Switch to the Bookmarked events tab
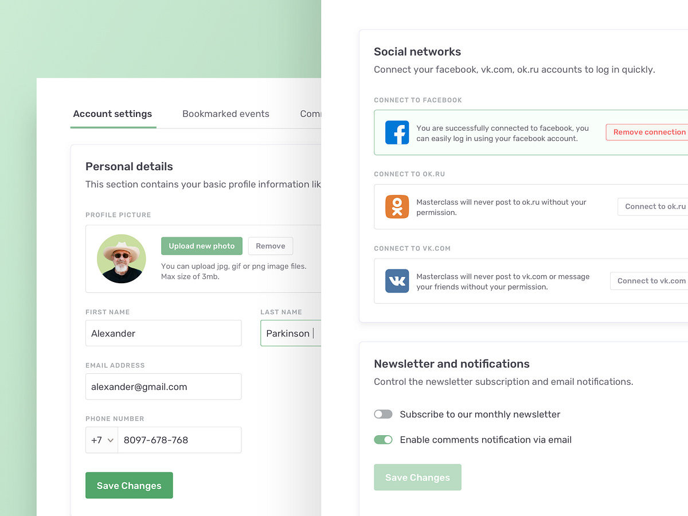 226,114
